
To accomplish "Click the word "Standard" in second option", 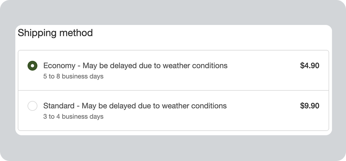I will point(59,106).
